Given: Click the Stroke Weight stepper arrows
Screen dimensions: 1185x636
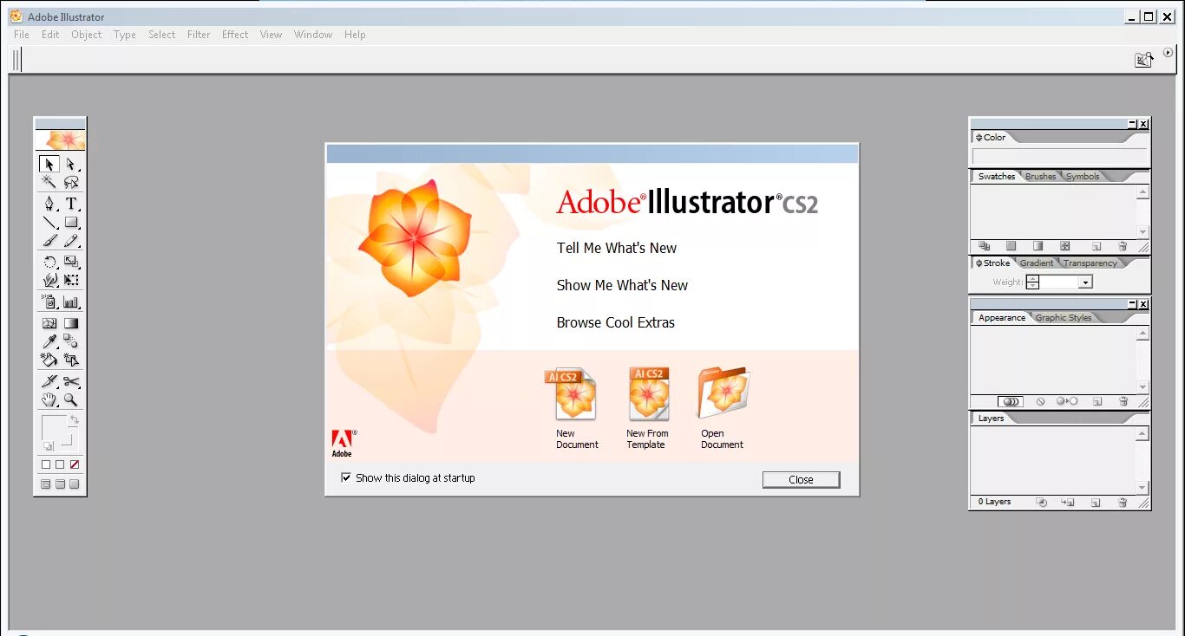Looking at the screenshot, I should tap(1032, 282).
